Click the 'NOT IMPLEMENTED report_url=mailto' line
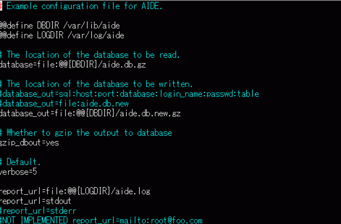Screen dimensions: 341x224 click(x=101, y=220)
